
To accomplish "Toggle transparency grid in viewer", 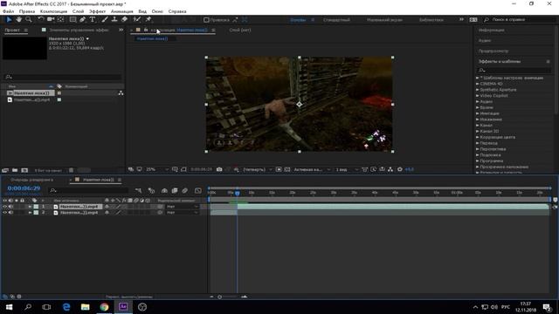I will click(x=287, y=169).
